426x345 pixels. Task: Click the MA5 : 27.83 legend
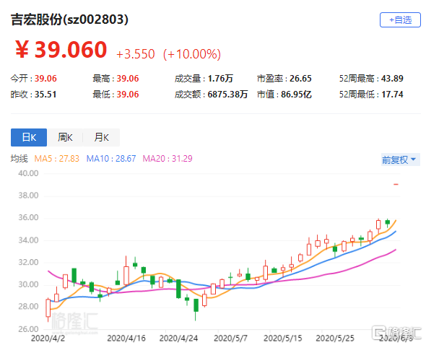point(57,158)
